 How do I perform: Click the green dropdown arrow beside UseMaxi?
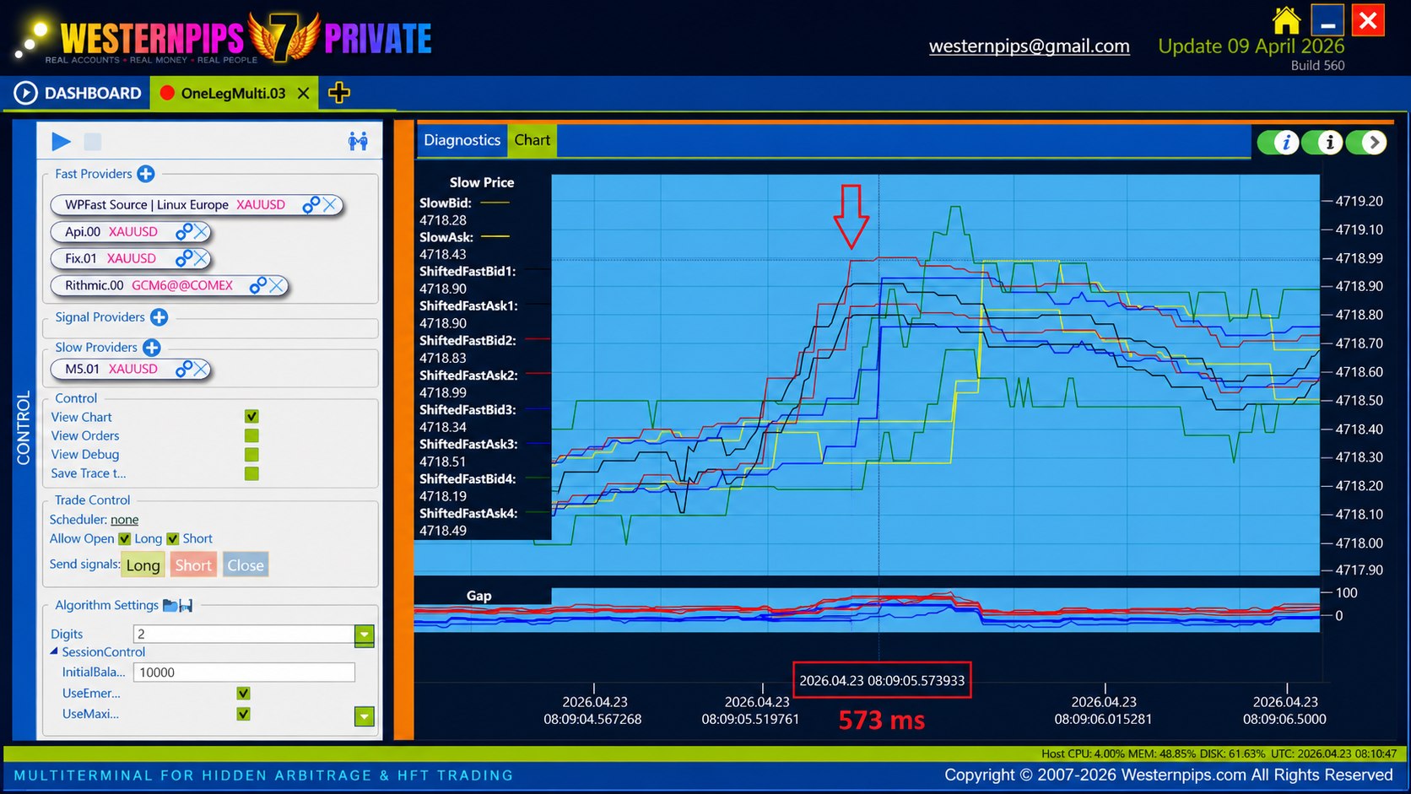pyautogui.click(x=364, y=716)
